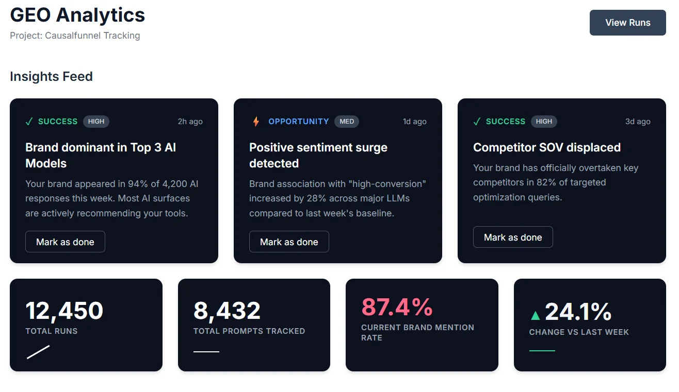The height and width of the screenshot is (392, 679).
Task: Click the HIGH badge on the Brand dominant card
Action: (96, 122)
